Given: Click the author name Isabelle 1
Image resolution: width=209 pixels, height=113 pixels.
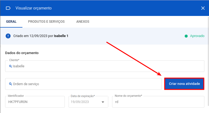Looking at the screenshot, I should 61,36.
